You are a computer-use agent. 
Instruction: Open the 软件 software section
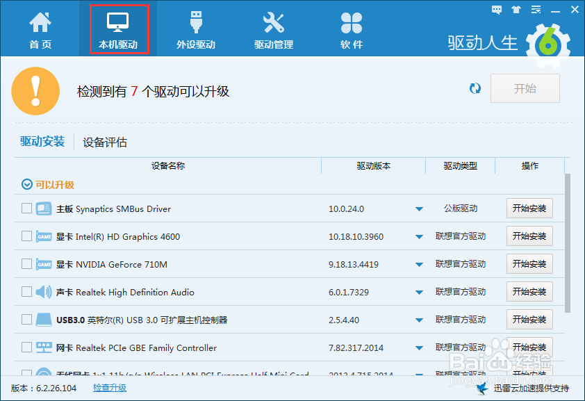[351, 28]
